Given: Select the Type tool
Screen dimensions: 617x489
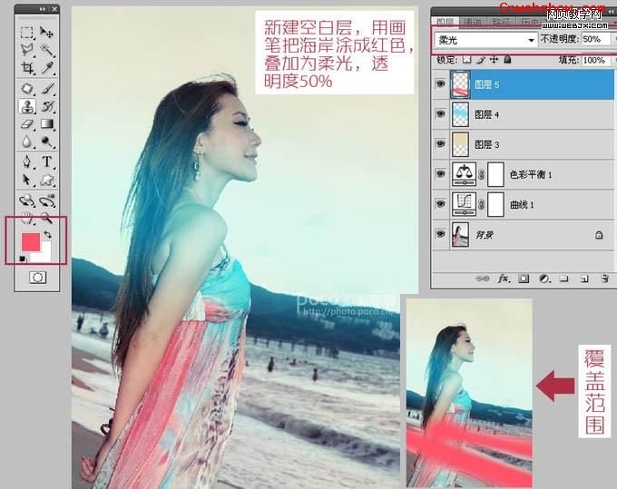Looking at the screenshot, I should [46, 161].
